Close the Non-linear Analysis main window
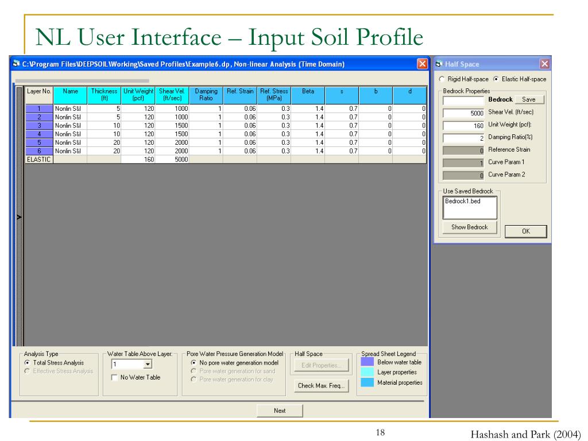Viewport: 588px width, 441px height. [422, 64]
